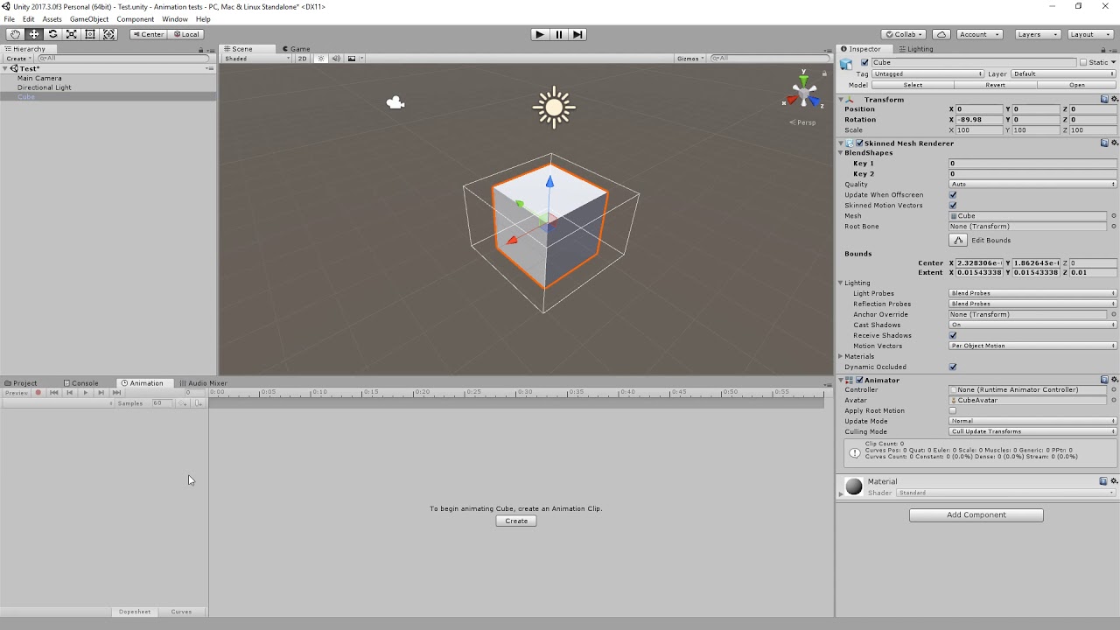Enable Apply Root Motion checkbox
Image resolution: width=1120 pixels, height=630 pixels.
click(x=953, y=410)
